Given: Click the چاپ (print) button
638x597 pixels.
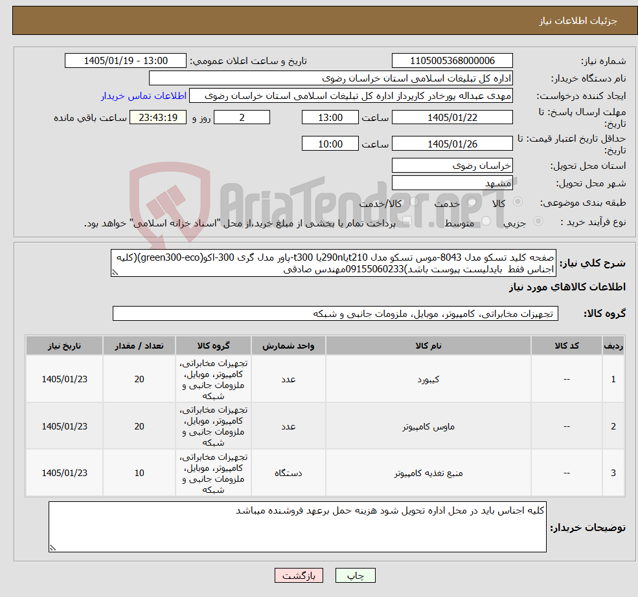Looking at the screenshot, I should click(x=355, y=576).
